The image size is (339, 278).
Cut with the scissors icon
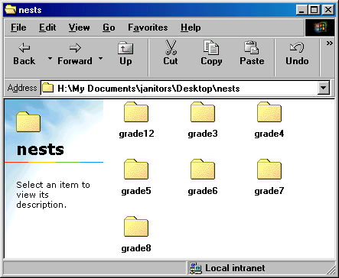pyautogui.click(x=171, y=47)
